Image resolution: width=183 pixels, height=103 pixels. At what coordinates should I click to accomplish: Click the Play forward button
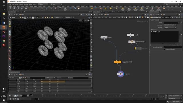pos(18,96)
